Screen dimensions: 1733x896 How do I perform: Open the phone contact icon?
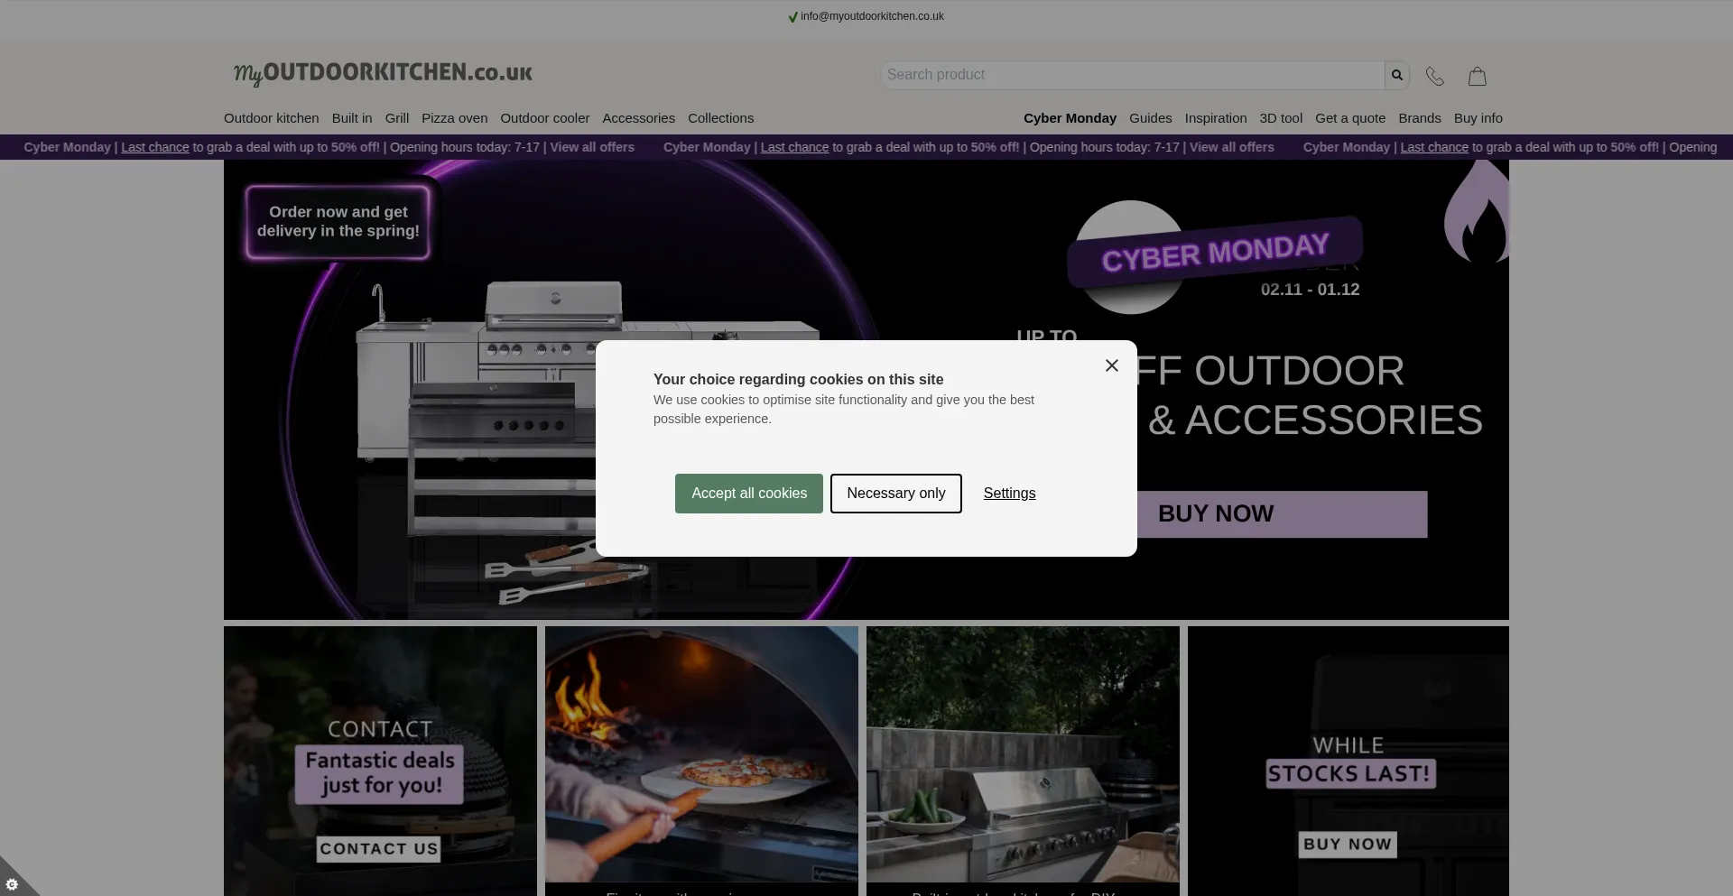(1434, 77)
